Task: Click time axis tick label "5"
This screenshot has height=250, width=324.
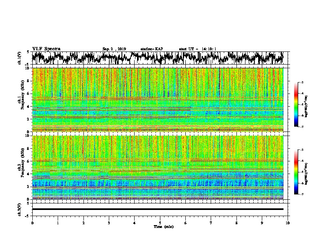Action: point(160,223)
